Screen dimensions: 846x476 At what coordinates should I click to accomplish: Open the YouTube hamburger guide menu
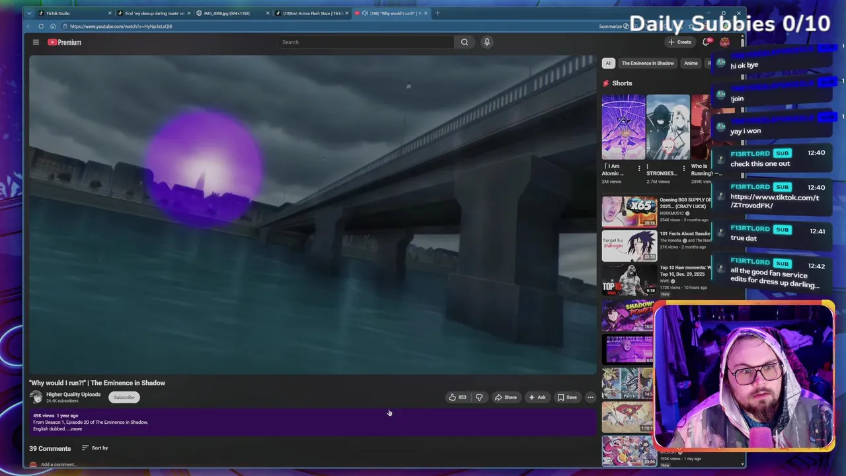36,42
